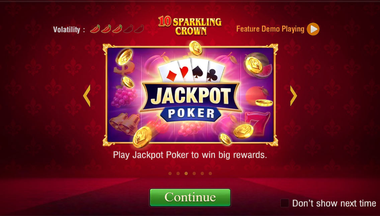380x216 pixels.
Task: Select the highlighted third carousel dot
Action: click(x=186, y=173)
